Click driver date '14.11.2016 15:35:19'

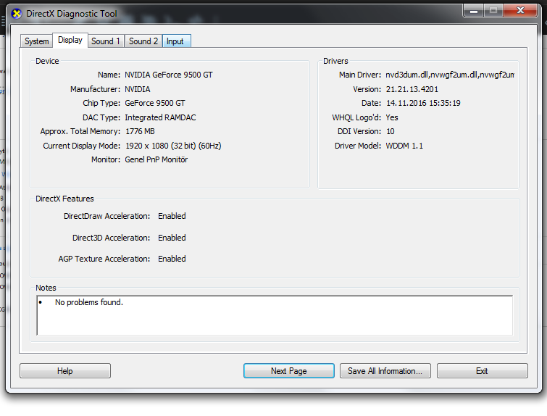423,103
